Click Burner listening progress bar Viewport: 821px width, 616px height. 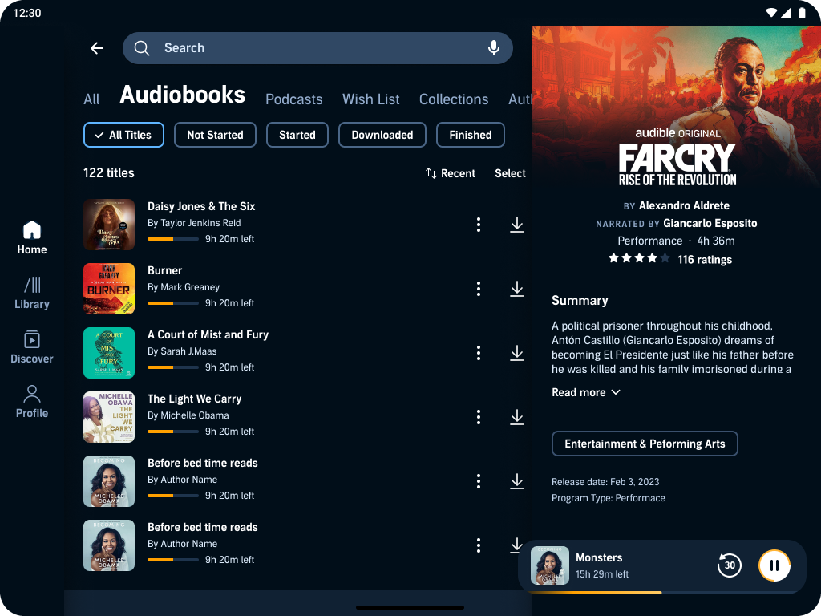(x=173, y=302)
